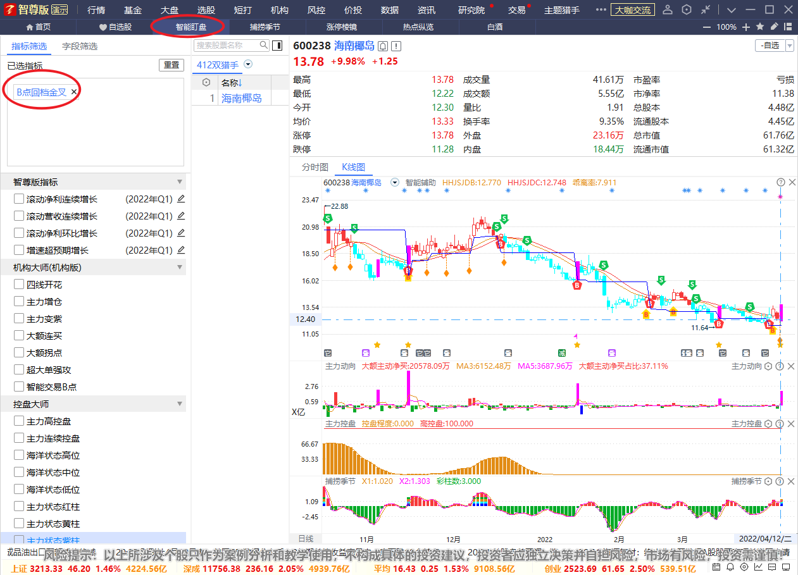This screenshot has width=798, height=575.
Task: Switch to 字段筛选 tab
Action: click(80, 46)
